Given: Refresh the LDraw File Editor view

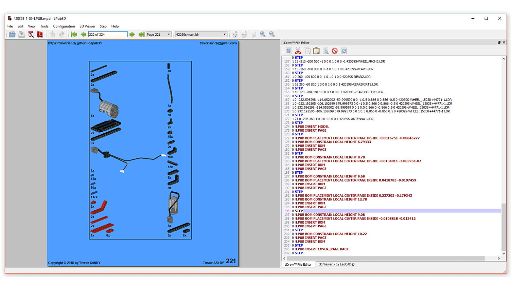Looking at the screenshot, I should pyautogui.click(x=344, y=51).
